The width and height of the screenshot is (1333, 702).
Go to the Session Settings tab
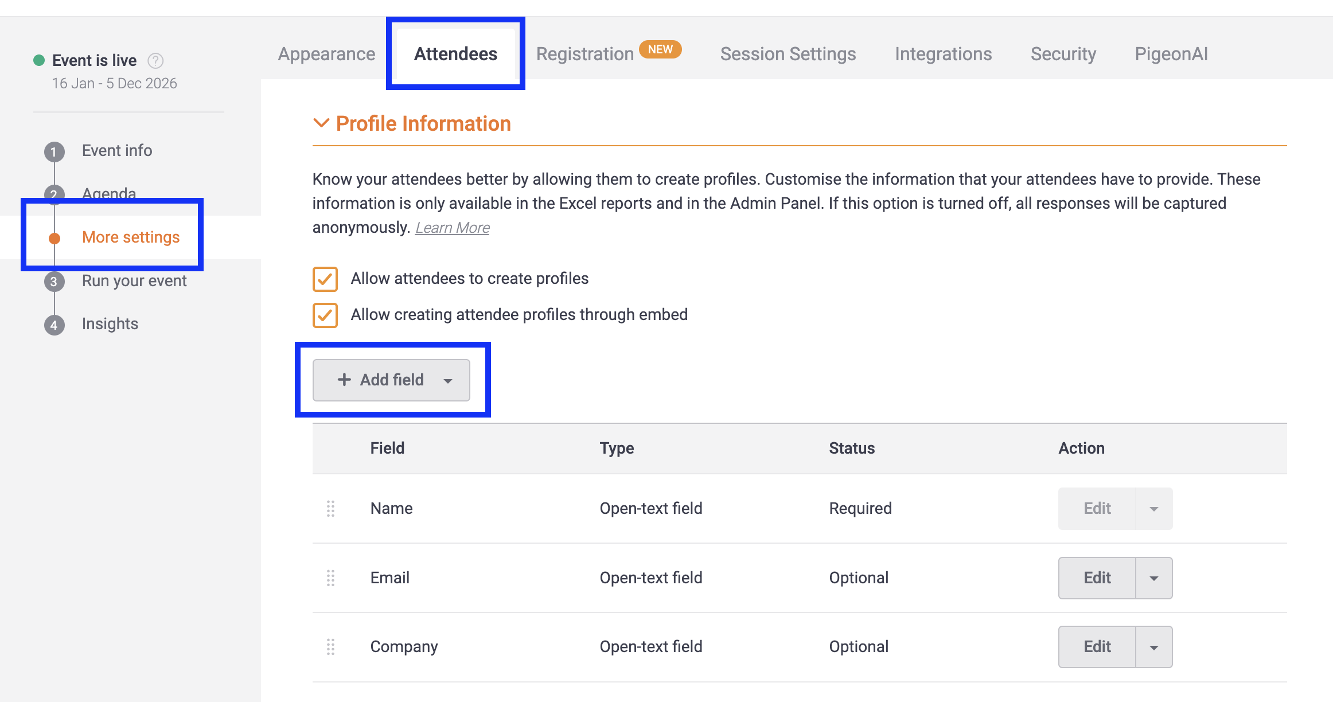[x=788, y=54]
